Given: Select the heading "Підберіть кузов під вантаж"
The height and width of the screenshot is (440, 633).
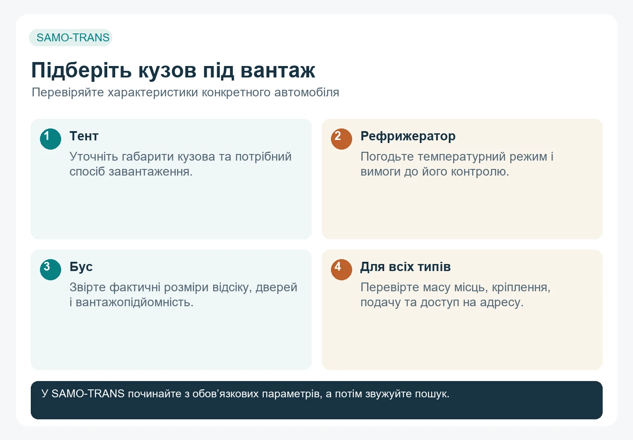Looking at the screenshot, I should pyautogui.click(x=173, y=70).
